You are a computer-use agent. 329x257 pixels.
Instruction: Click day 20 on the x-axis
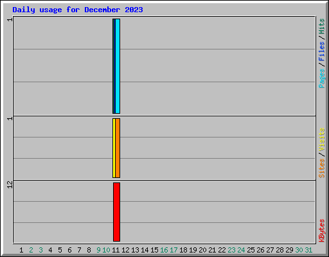pos(202,250)
